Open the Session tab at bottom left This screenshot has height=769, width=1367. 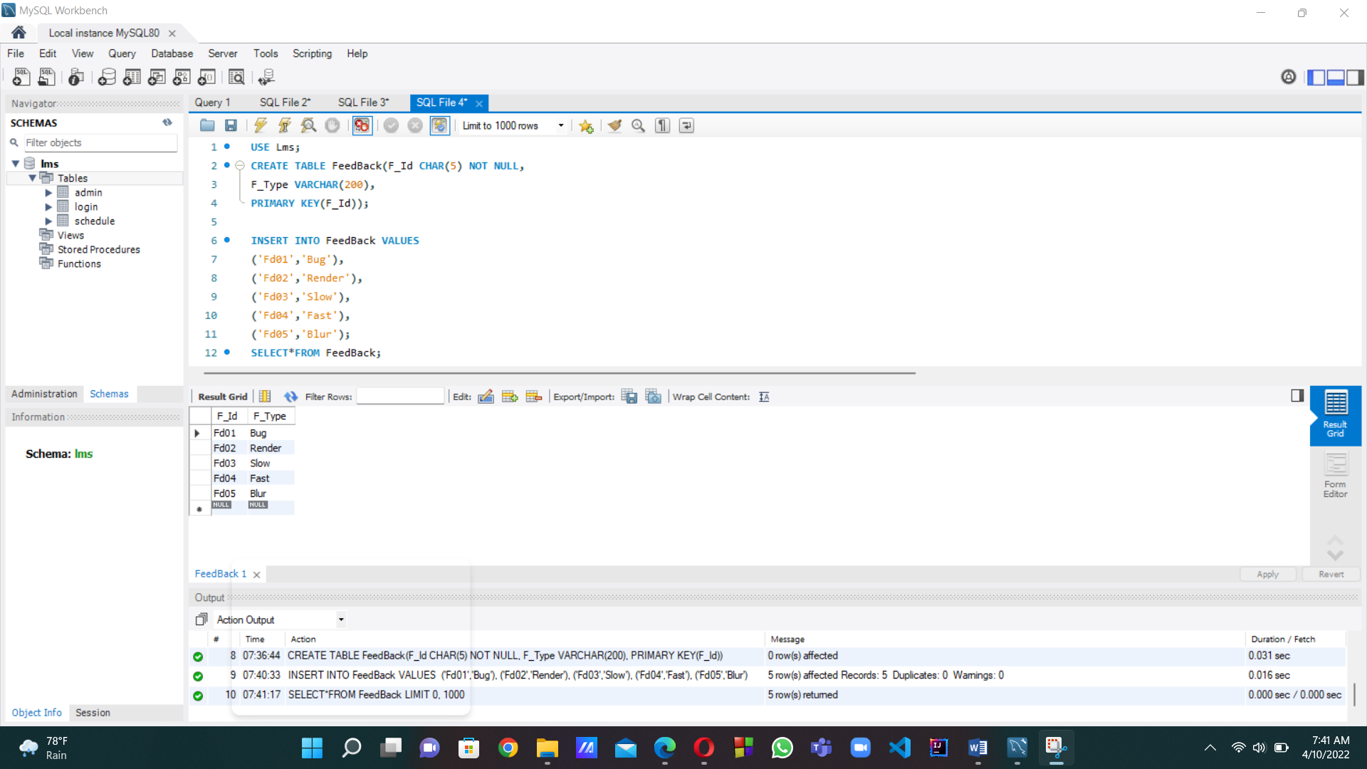tap(93, 712)
